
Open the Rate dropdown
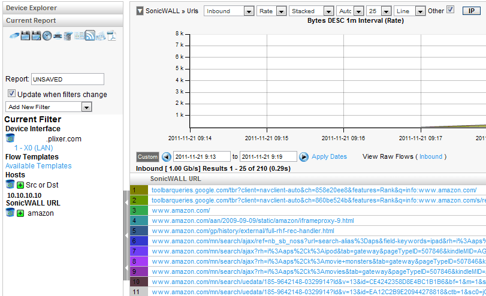[271, 11]
